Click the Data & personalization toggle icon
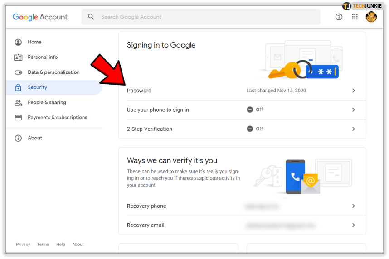Image resolution: width=389 pixels, height=259 pixels. [x=18, y=72]
